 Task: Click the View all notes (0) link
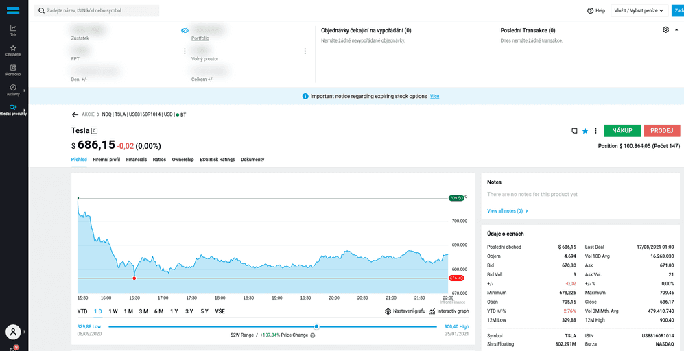pos(508,211)
